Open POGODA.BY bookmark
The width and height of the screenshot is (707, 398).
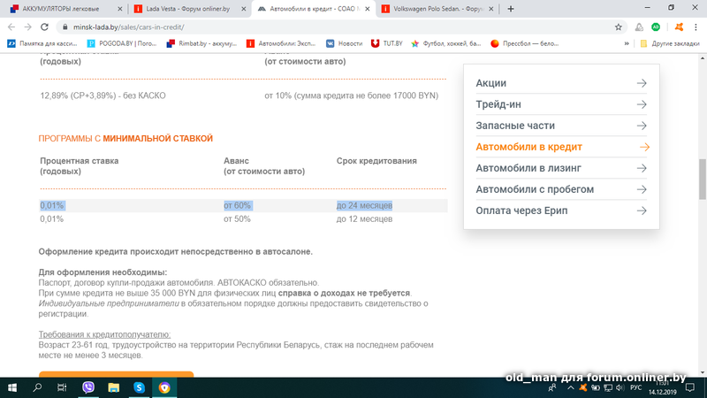123,43
